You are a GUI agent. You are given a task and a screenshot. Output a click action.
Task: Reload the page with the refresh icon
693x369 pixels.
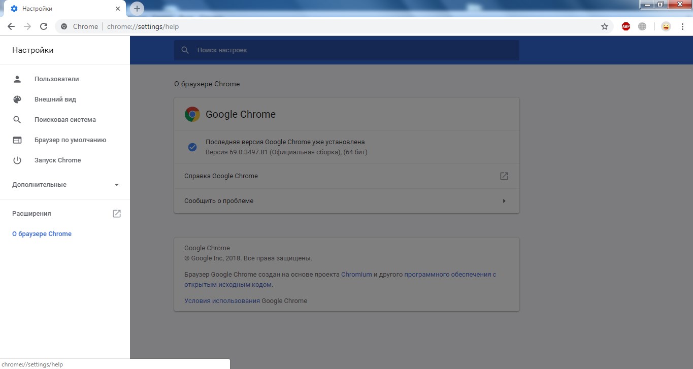coord(44,26)
